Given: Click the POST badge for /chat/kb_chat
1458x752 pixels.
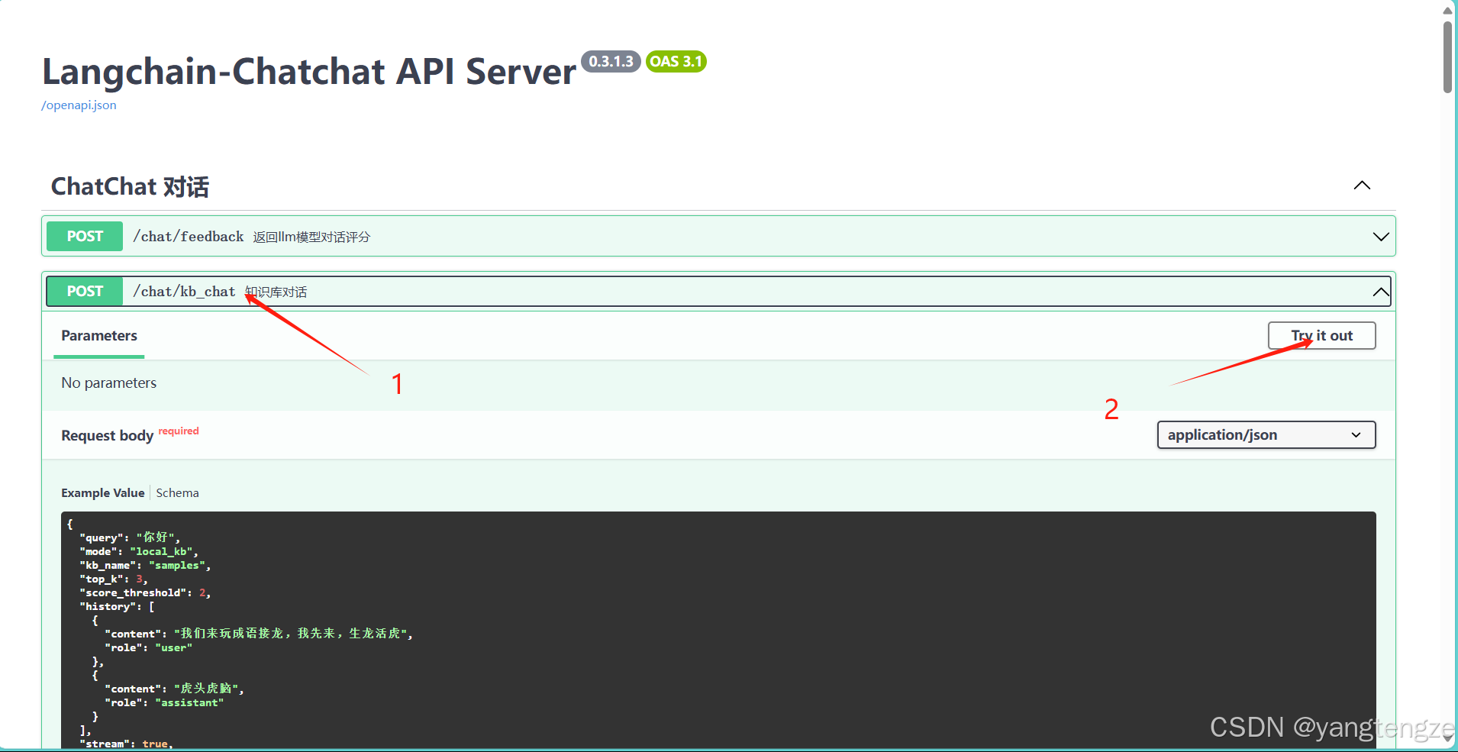Looking at the screenshot, I should [x=85, y=292].
